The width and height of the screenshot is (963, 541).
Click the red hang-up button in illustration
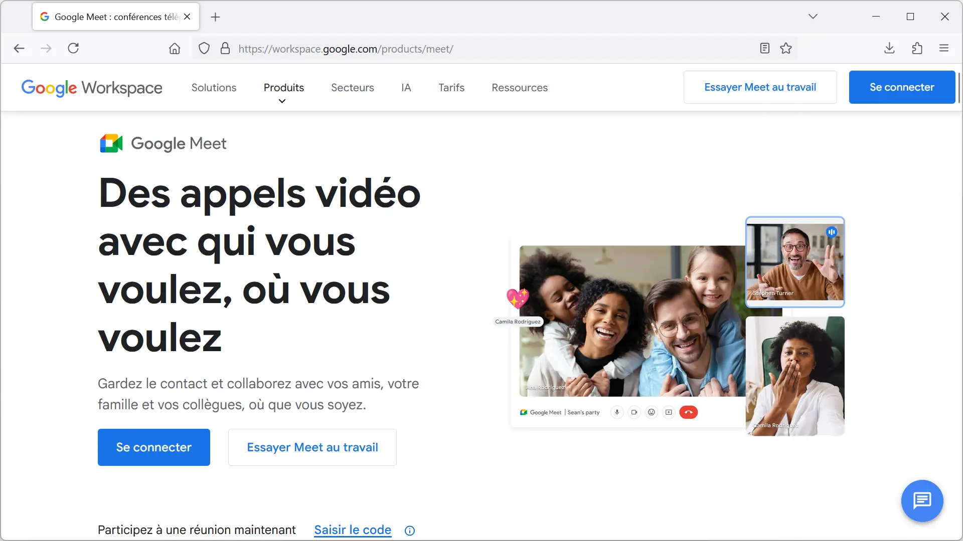point(688,412)
